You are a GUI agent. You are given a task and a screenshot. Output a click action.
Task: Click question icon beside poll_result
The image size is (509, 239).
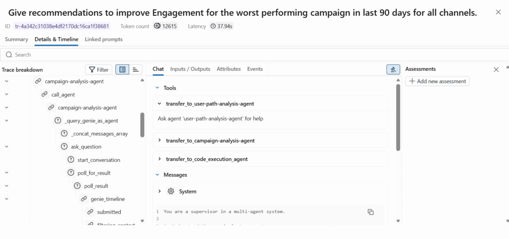tap(77, 186)
